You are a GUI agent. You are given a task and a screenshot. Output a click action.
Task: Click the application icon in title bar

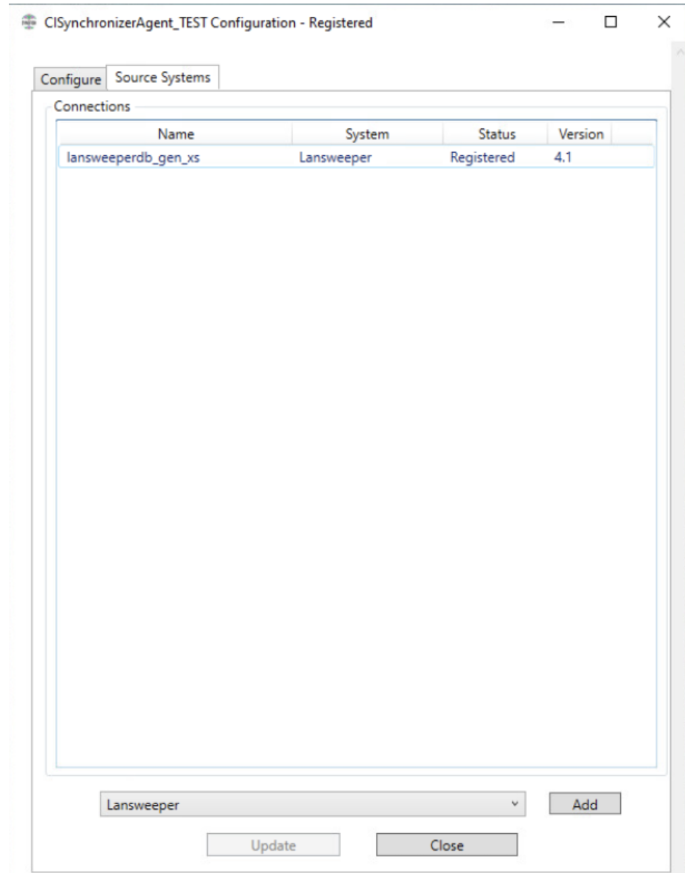[28, 23]
